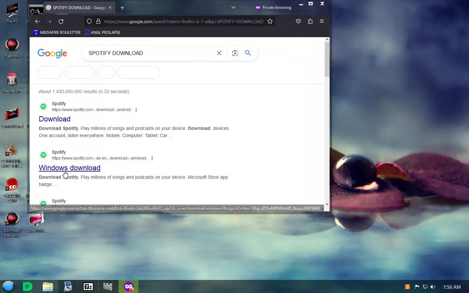Select the Download Black Al... desktop icon
The height and width of the screenshot is (293, 469).
pyautogui.click(x=12, y=225)
